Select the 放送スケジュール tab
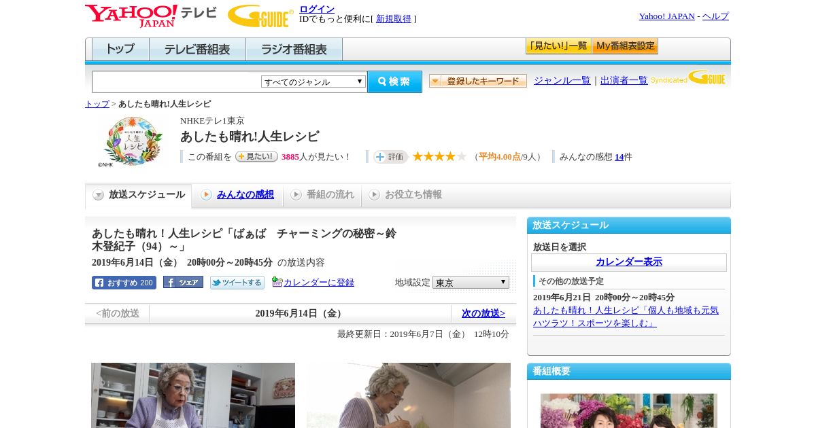Image resolution: width=816 pixels, height=428 pixels. point(139,195)
